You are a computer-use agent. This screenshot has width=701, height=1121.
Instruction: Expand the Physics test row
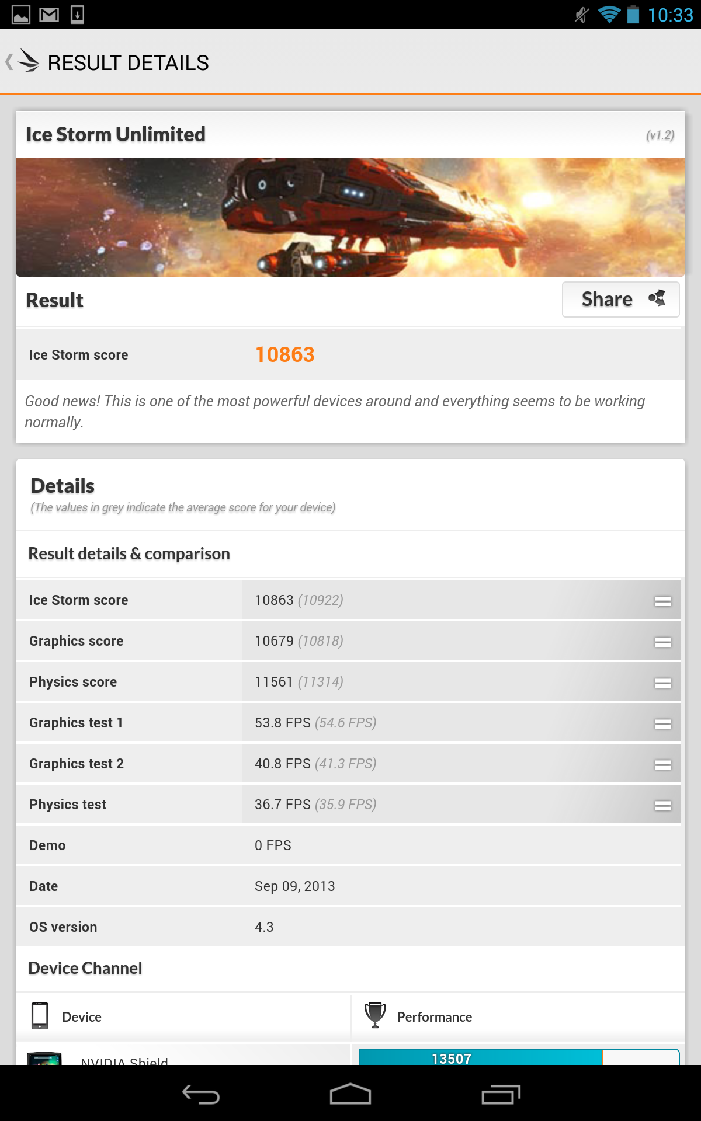pyautogui.click(x=662, y=805)
